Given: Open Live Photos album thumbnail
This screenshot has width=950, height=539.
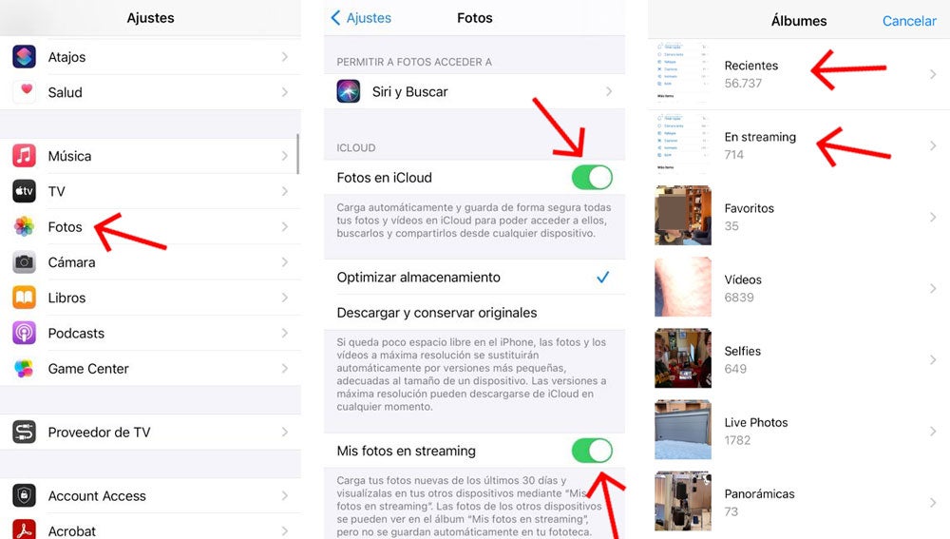Looking at the screenshot, I should pos(683,430).
